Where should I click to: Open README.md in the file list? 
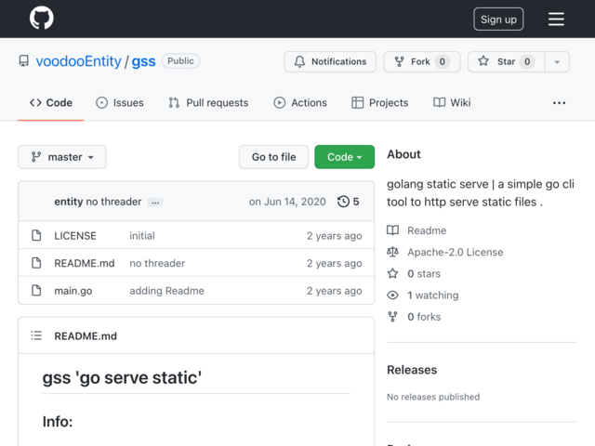pos(85,263)
